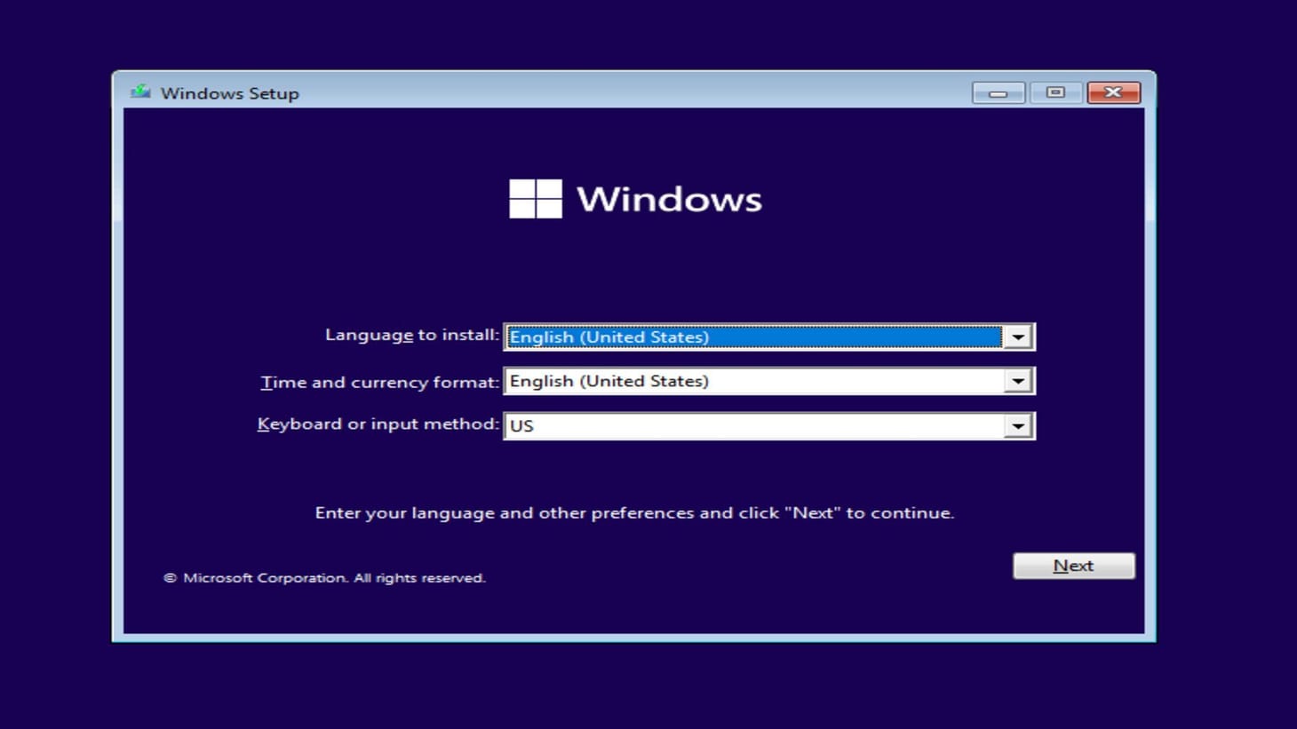Click the Windows logo graphic
This screenshot has width=1297, height=729.
tap(635, 199)
